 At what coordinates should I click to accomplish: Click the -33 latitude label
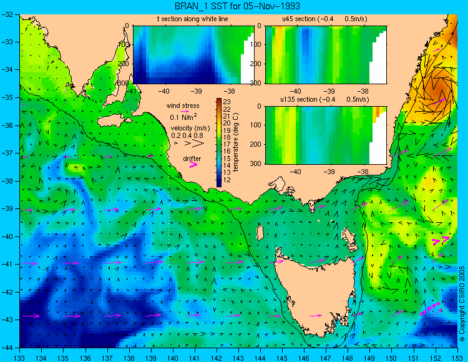pyautogui.click(x=8, y=42)
